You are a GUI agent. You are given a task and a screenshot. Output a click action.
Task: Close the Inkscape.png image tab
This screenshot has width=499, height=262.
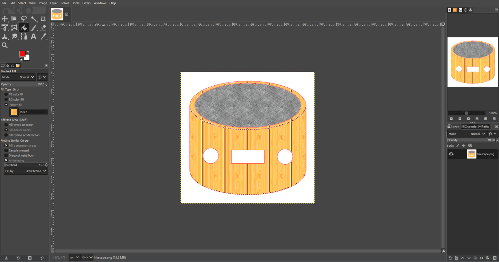tap(67, 14)
